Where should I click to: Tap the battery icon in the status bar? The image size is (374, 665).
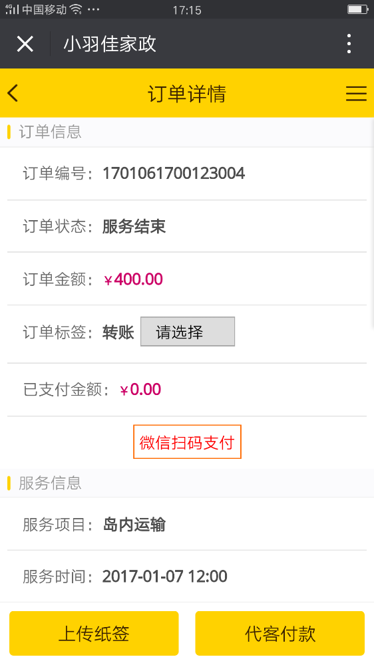358,9
